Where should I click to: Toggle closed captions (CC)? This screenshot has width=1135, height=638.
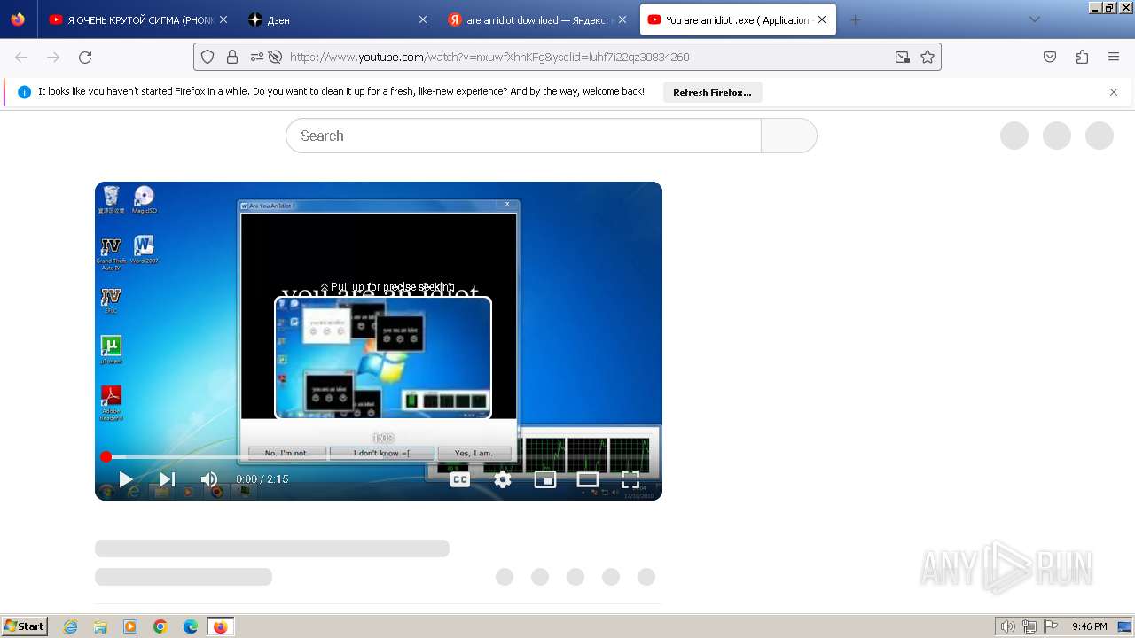tap(460, 479)
